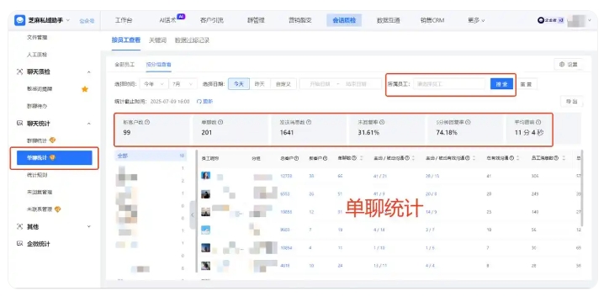Click employee avatar in the 4 / 14 row

click(x=205, y=230)
